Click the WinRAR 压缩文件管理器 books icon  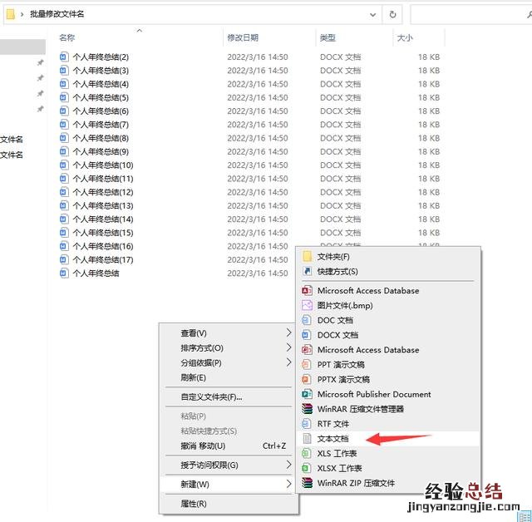pos(307,409)
